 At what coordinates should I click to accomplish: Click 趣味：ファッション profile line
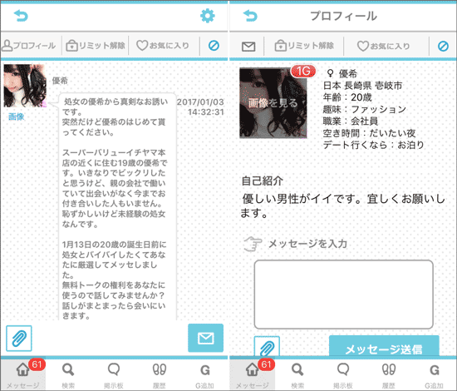pyautogui.click(x=364, y=109)
